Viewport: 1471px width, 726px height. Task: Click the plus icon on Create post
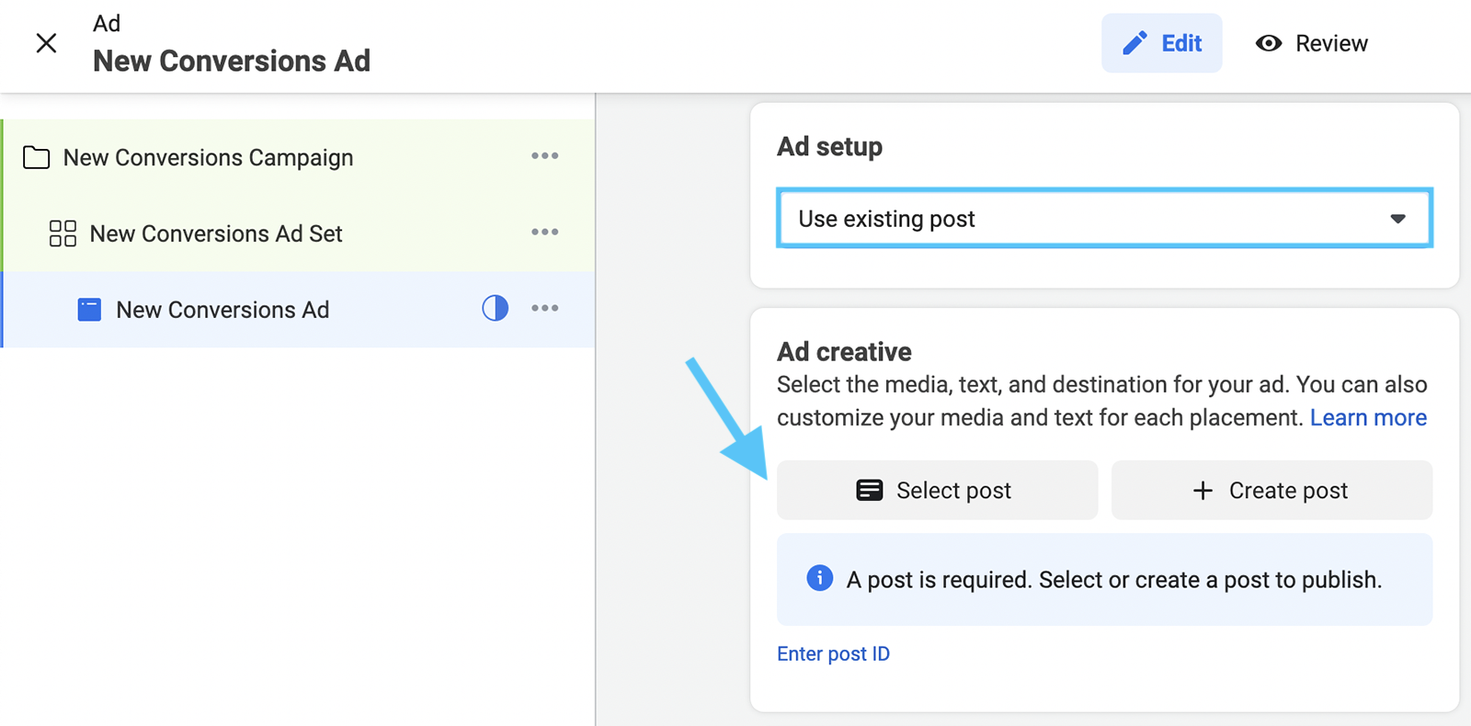[1203, 491]
